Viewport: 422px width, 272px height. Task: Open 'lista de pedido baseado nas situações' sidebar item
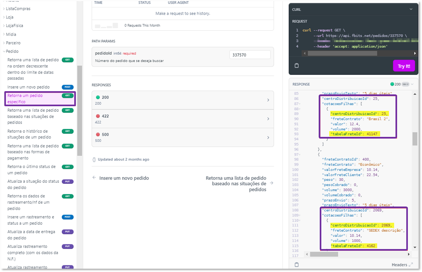pos(40,116)
